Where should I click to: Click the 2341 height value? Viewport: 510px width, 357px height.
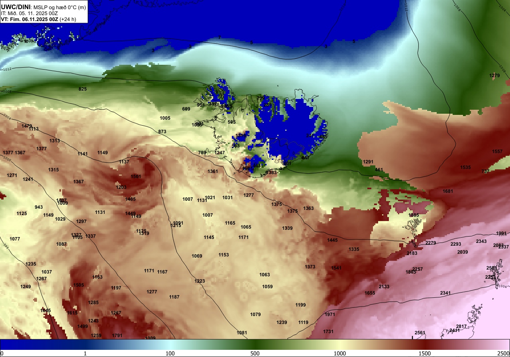(445, 293)
